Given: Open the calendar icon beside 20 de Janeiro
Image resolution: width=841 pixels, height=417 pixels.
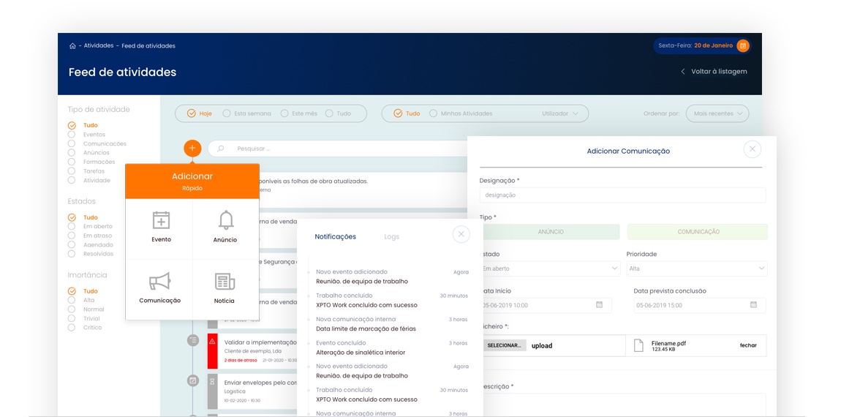Looking at the screenshot, I should (x=742, y=45).
